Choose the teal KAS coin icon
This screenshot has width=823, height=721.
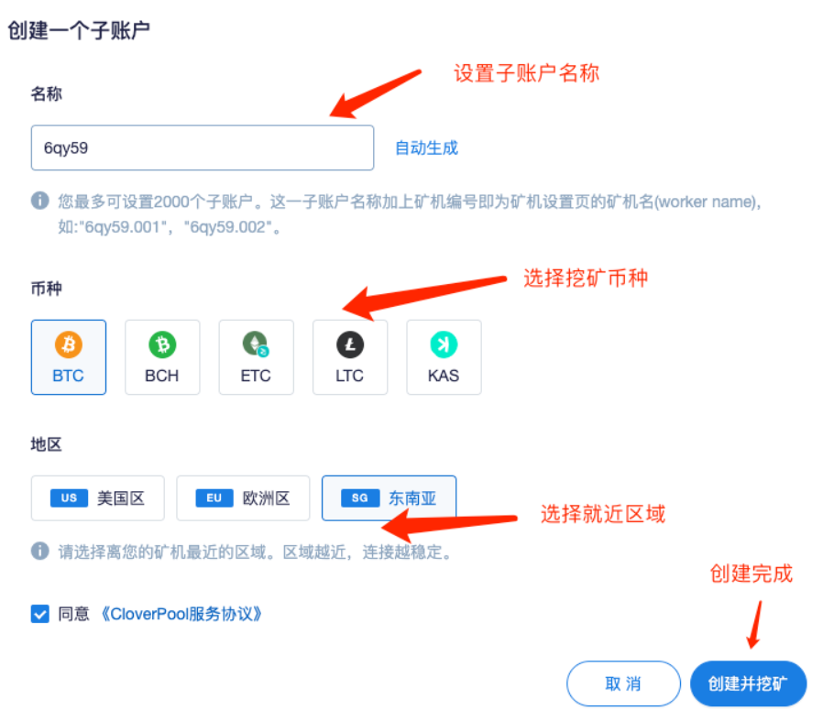pyautogui.click(x=444, y=344)
